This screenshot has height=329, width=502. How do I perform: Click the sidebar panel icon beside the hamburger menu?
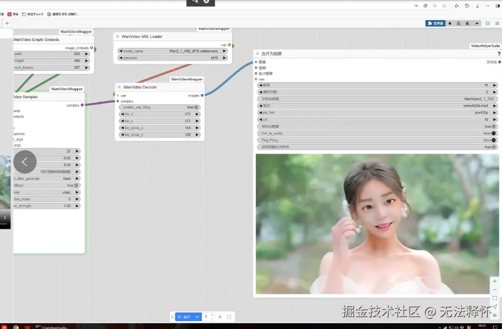click(x=488, y=24)
